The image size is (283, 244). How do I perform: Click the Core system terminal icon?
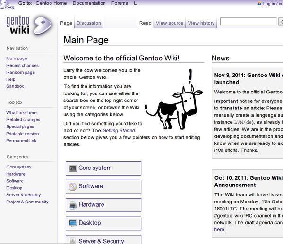[73, 168]
